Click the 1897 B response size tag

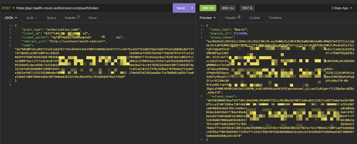tap(247, 8)
